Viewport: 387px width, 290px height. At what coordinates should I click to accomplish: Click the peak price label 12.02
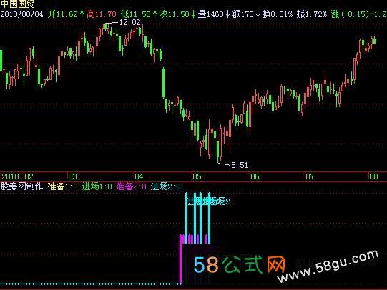pyautogui.click(x=129, y=22)
